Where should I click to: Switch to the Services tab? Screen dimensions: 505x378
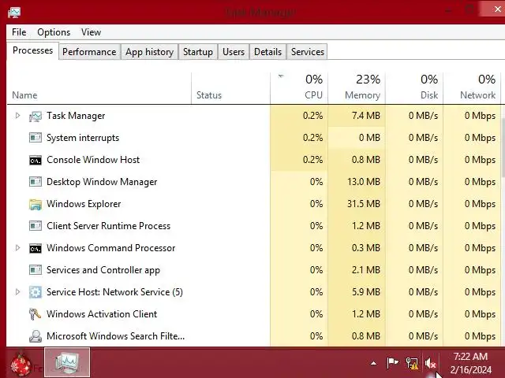click(307, 52)
